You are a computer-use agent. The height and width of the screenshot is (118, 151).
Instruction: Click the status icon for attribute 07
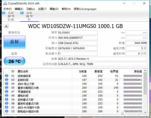coord(7,92)
